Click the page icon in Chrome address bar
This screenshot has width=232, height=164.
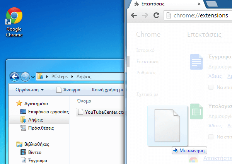click(x=169, y=15)
